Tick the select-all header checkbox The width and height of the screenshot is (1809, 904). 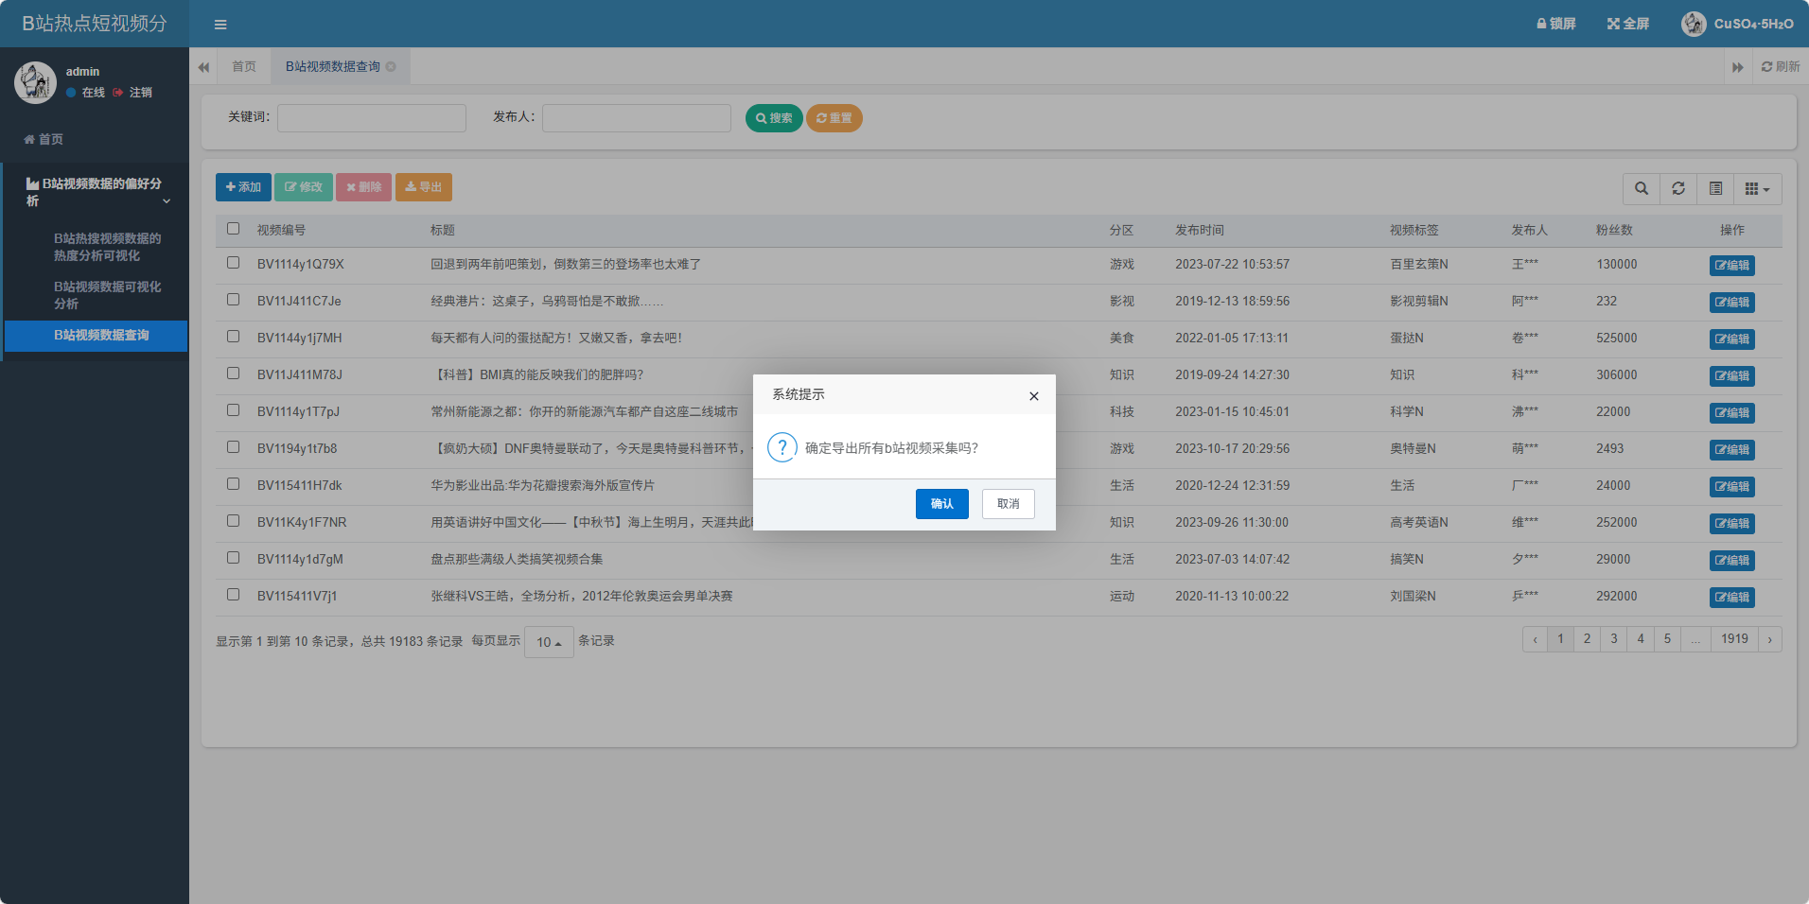pos(234,229)
